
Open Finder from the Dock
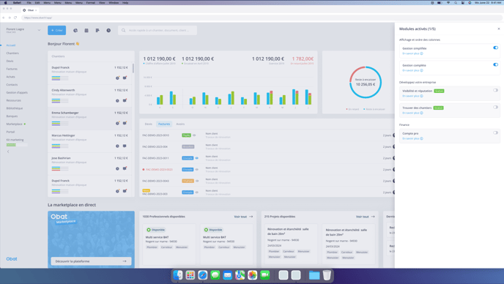178,275
